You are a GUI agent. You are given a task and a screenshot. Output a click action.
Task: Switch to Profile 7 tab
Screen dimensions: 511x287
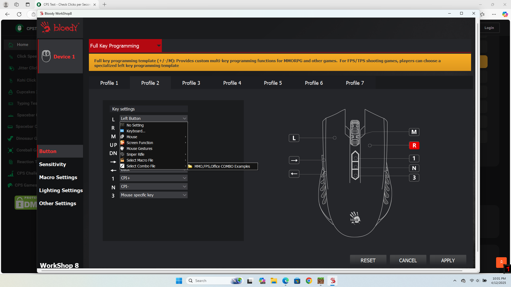click(x=355, y=83)
